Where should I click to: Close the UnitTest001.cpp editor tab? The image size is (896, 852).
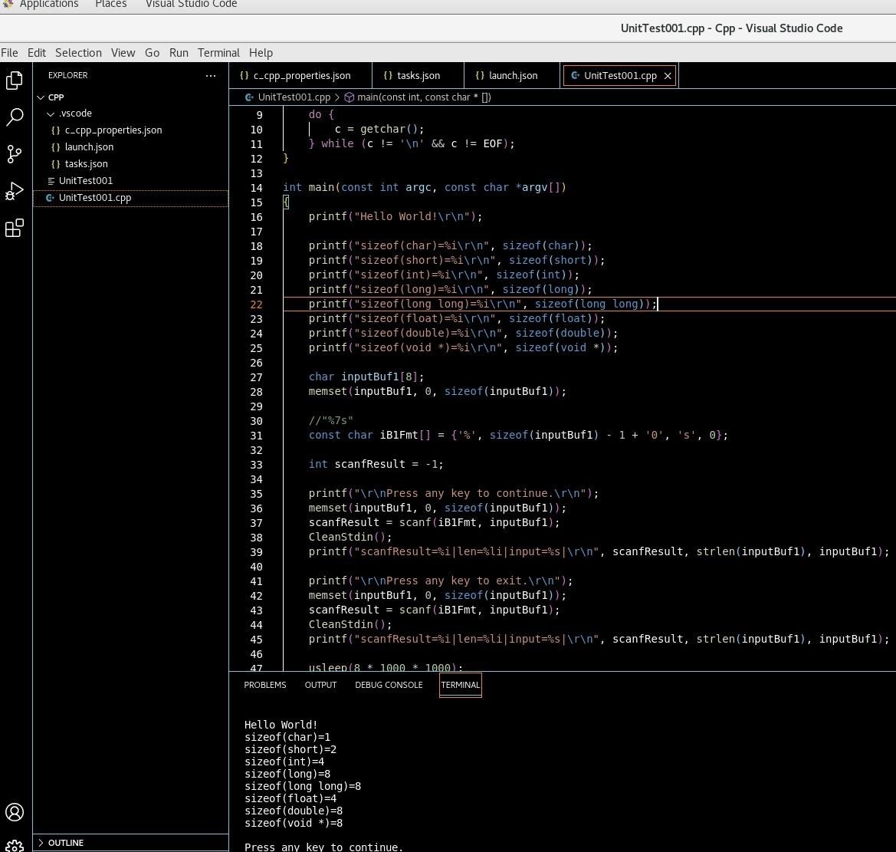(x=668, y=75)
